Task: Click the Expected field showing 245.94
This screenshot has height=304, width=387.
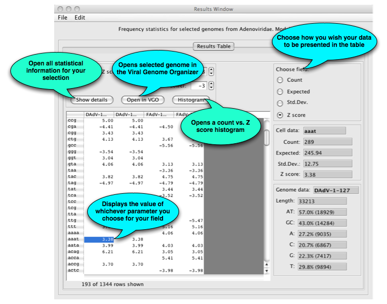Action: pyautogui.click(x=328, y=153)
